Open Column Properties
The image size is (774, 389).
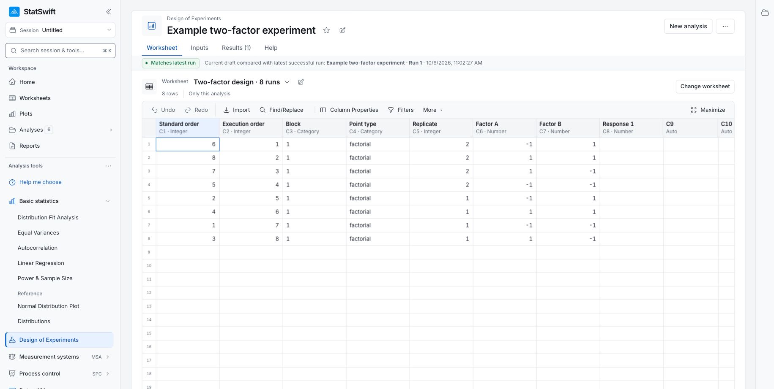[x=349, y=110]
